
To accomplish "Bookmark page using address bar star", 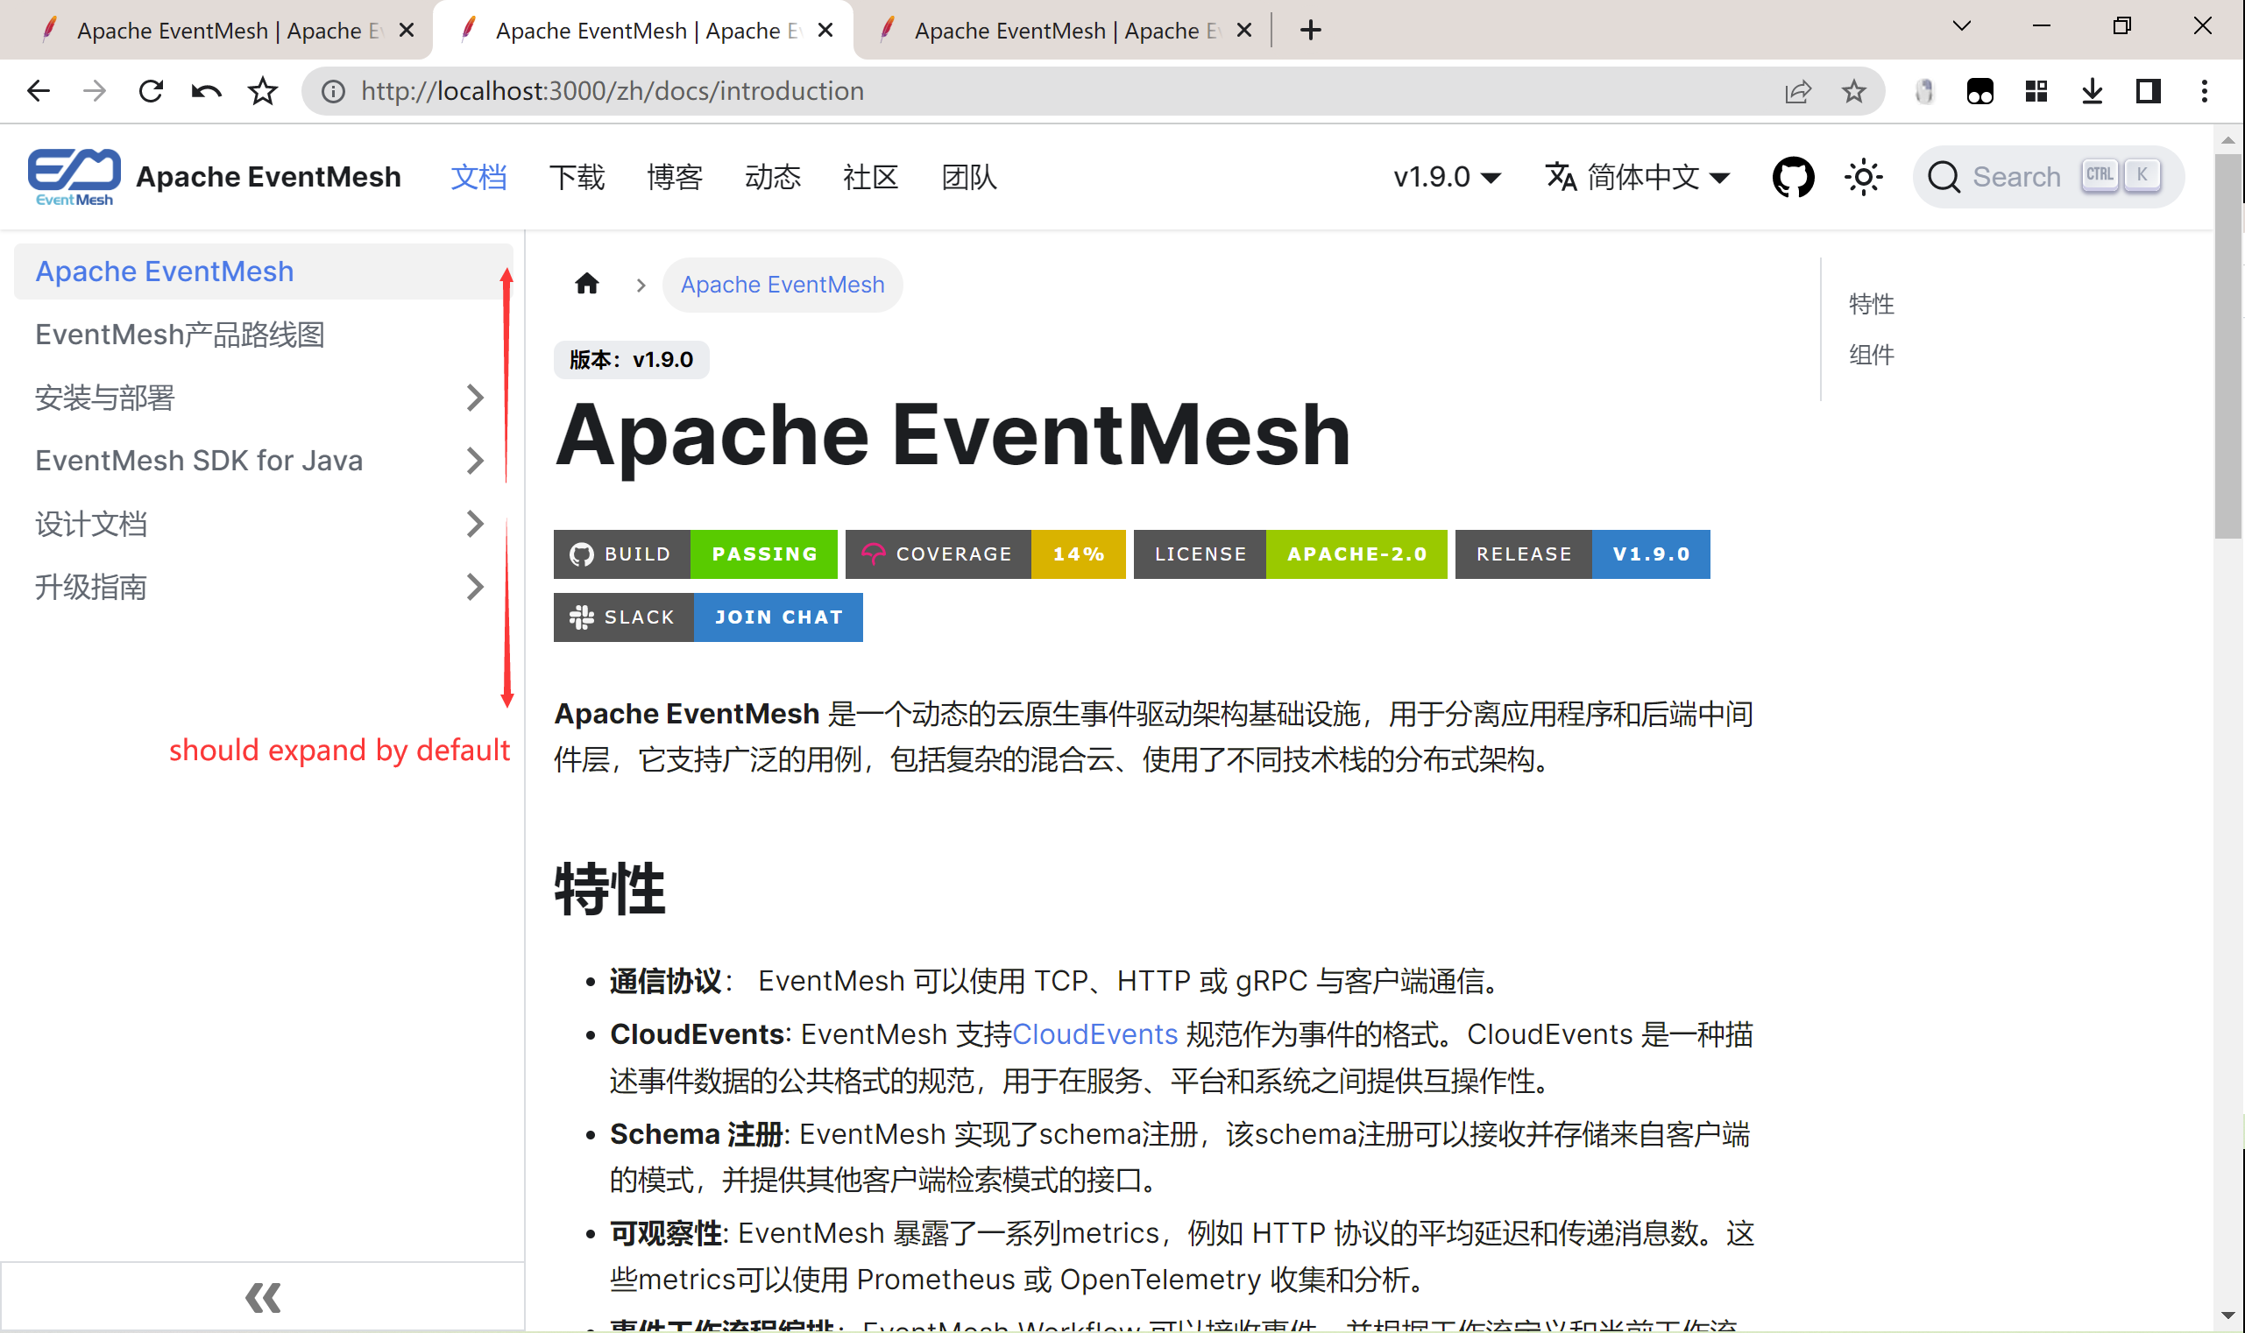I will (1853, 91).
